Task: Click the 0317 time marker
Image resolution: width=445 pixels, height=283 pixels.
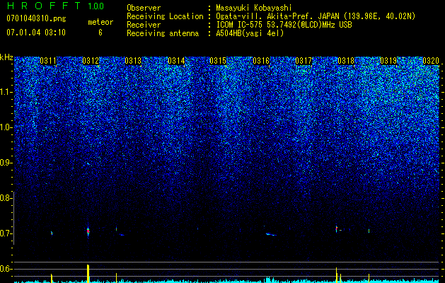Action: [x=304, y=61]
